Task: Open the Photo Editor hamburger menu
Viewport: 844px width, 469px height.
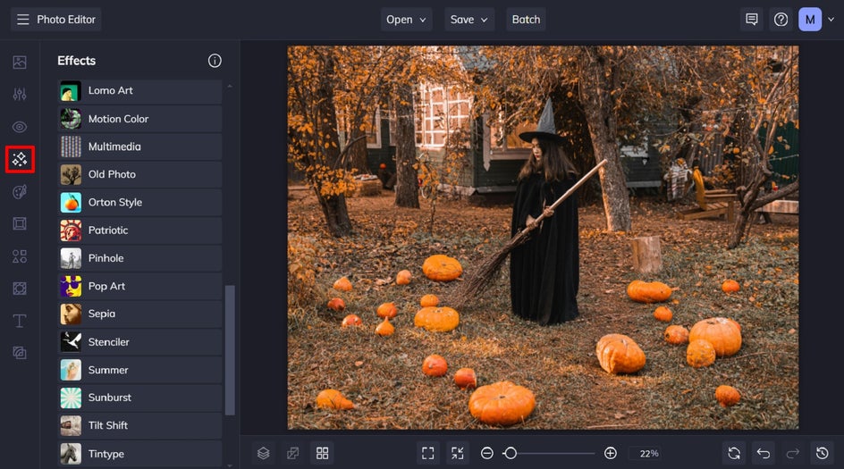Action: [22, 20]
